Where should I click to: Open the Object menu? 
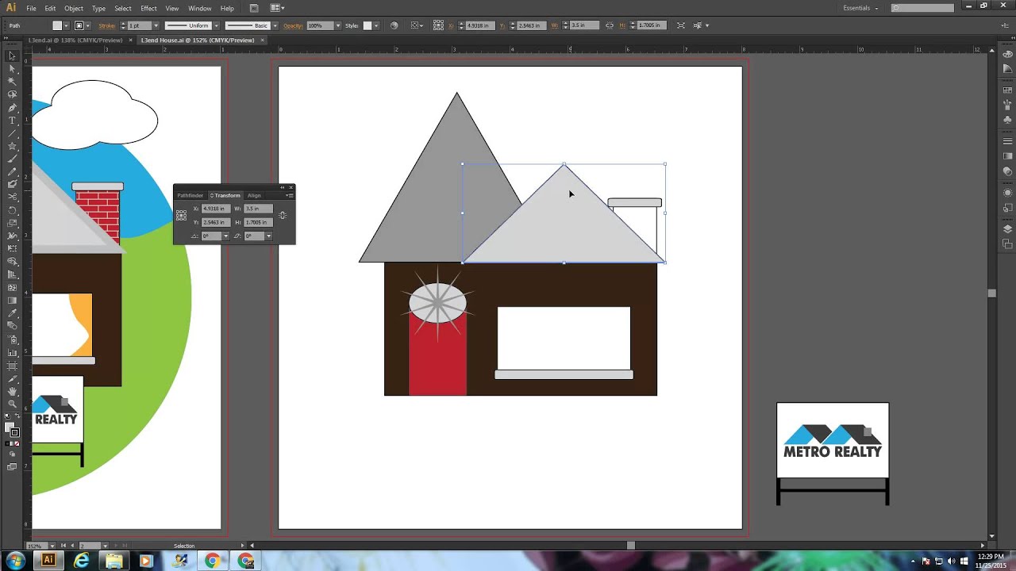tap(74, 8)
